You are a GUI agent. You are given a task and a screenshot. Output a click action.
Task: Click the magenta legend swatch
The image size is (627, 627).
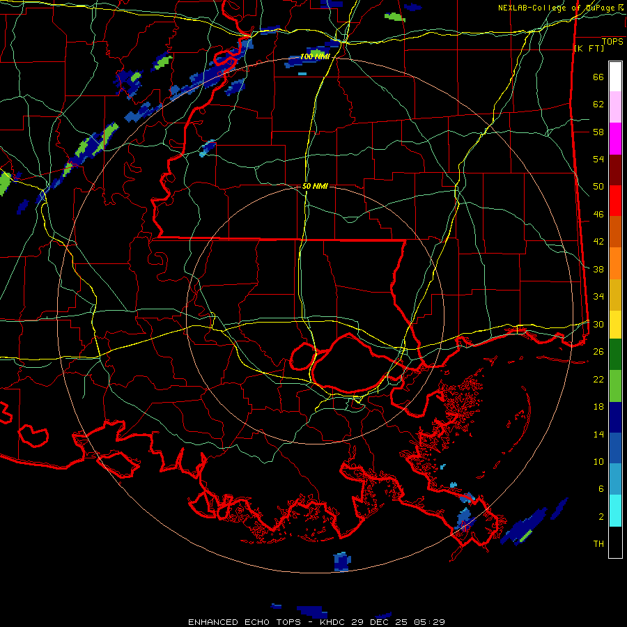(615, 139)
